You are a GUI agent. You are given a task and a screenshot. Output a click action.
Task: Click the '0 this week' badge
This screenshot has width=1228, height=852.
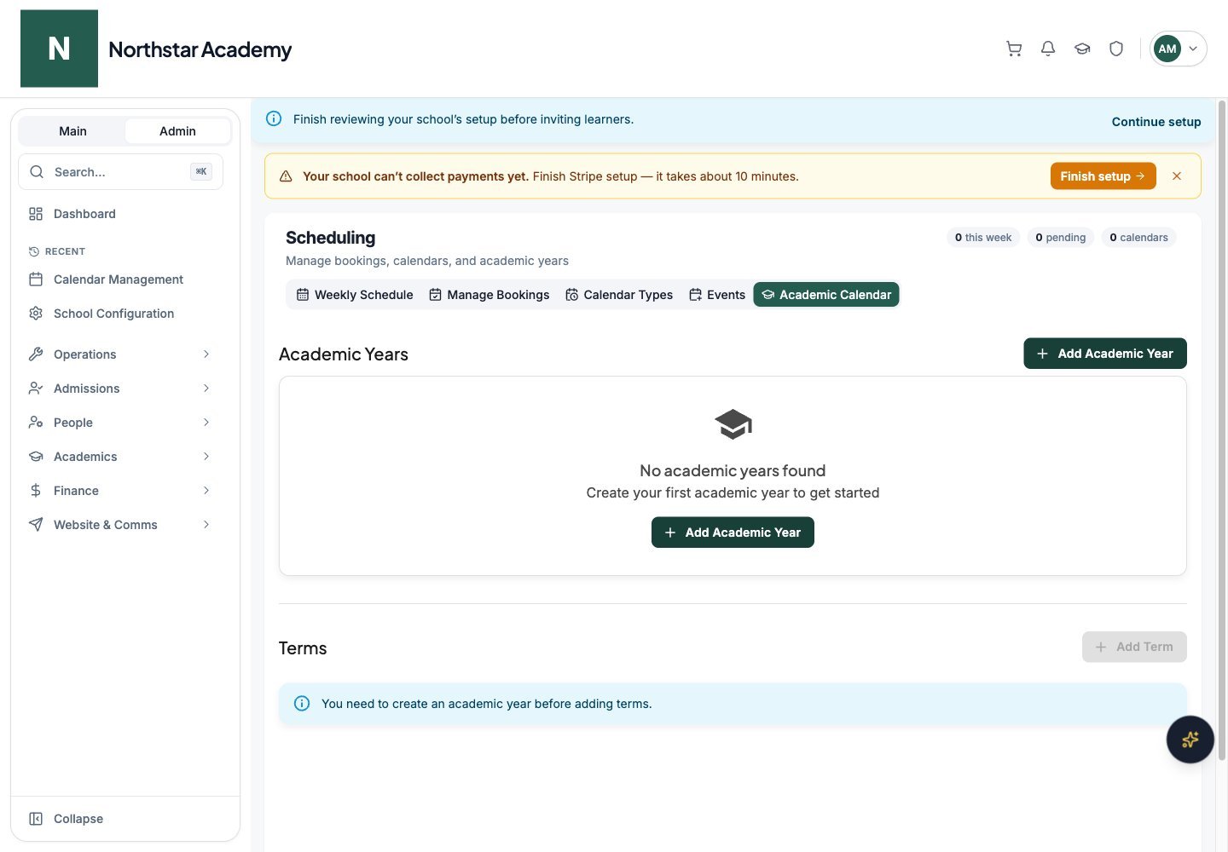click(983, 238)
